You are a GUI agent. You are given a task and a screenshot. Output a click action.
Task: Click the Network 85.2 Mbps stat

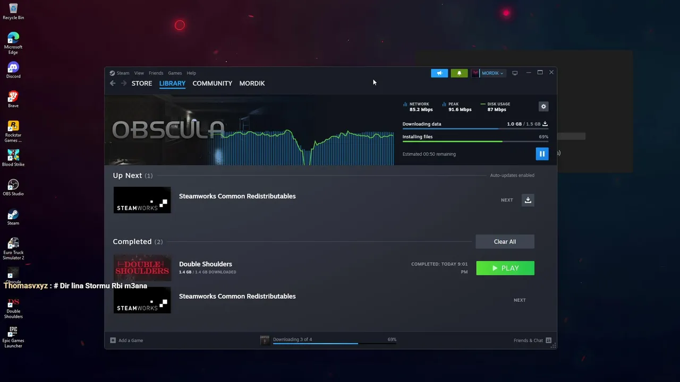(418, 107)
